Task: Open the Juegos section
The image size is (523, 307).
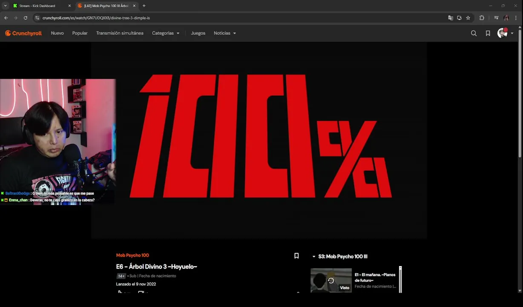Action: coord(198,33)
